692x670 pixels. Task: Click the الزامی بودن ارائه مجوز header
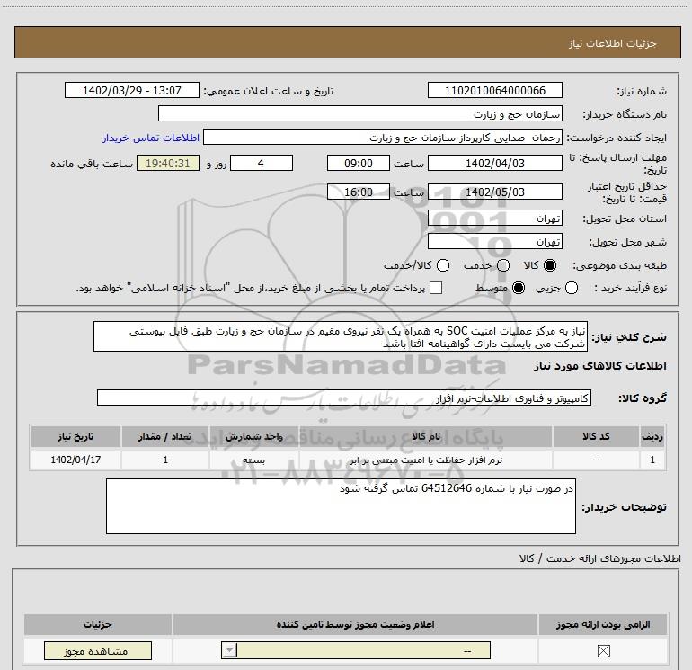coord(603,624)
